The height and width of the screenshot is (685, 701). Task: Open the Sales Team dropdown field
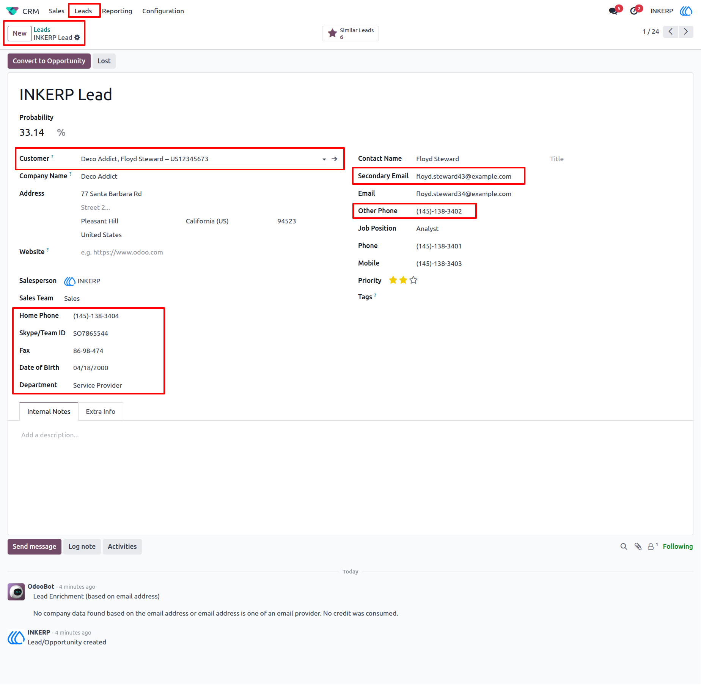72,299
